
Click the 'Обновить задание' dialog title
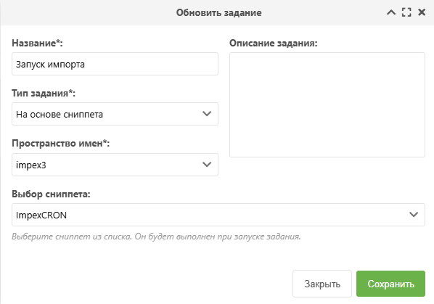coord(218,13)
